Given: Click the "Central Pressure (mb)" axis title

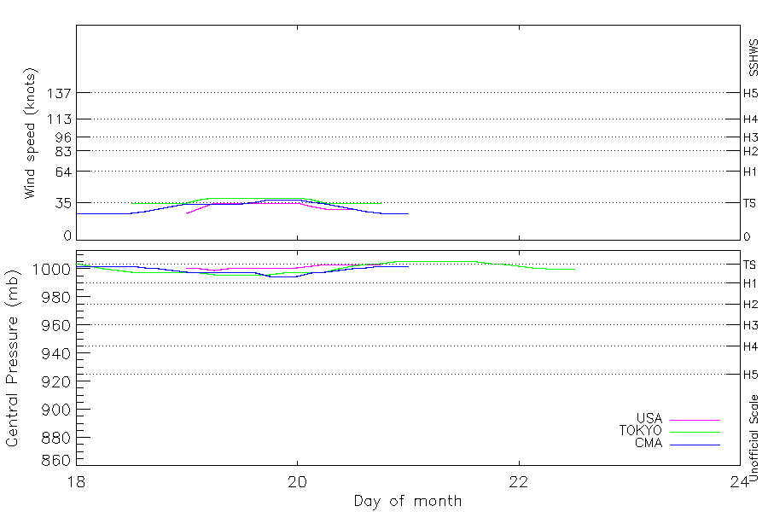Looking at the screenshot, I should pyautogui.click(x=12, y=358).
